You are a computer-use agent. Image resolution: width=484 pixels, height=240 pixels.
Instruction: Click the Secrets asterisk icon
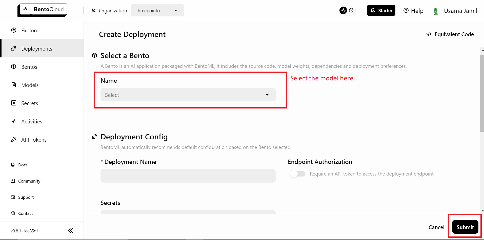tap(14, 103)
